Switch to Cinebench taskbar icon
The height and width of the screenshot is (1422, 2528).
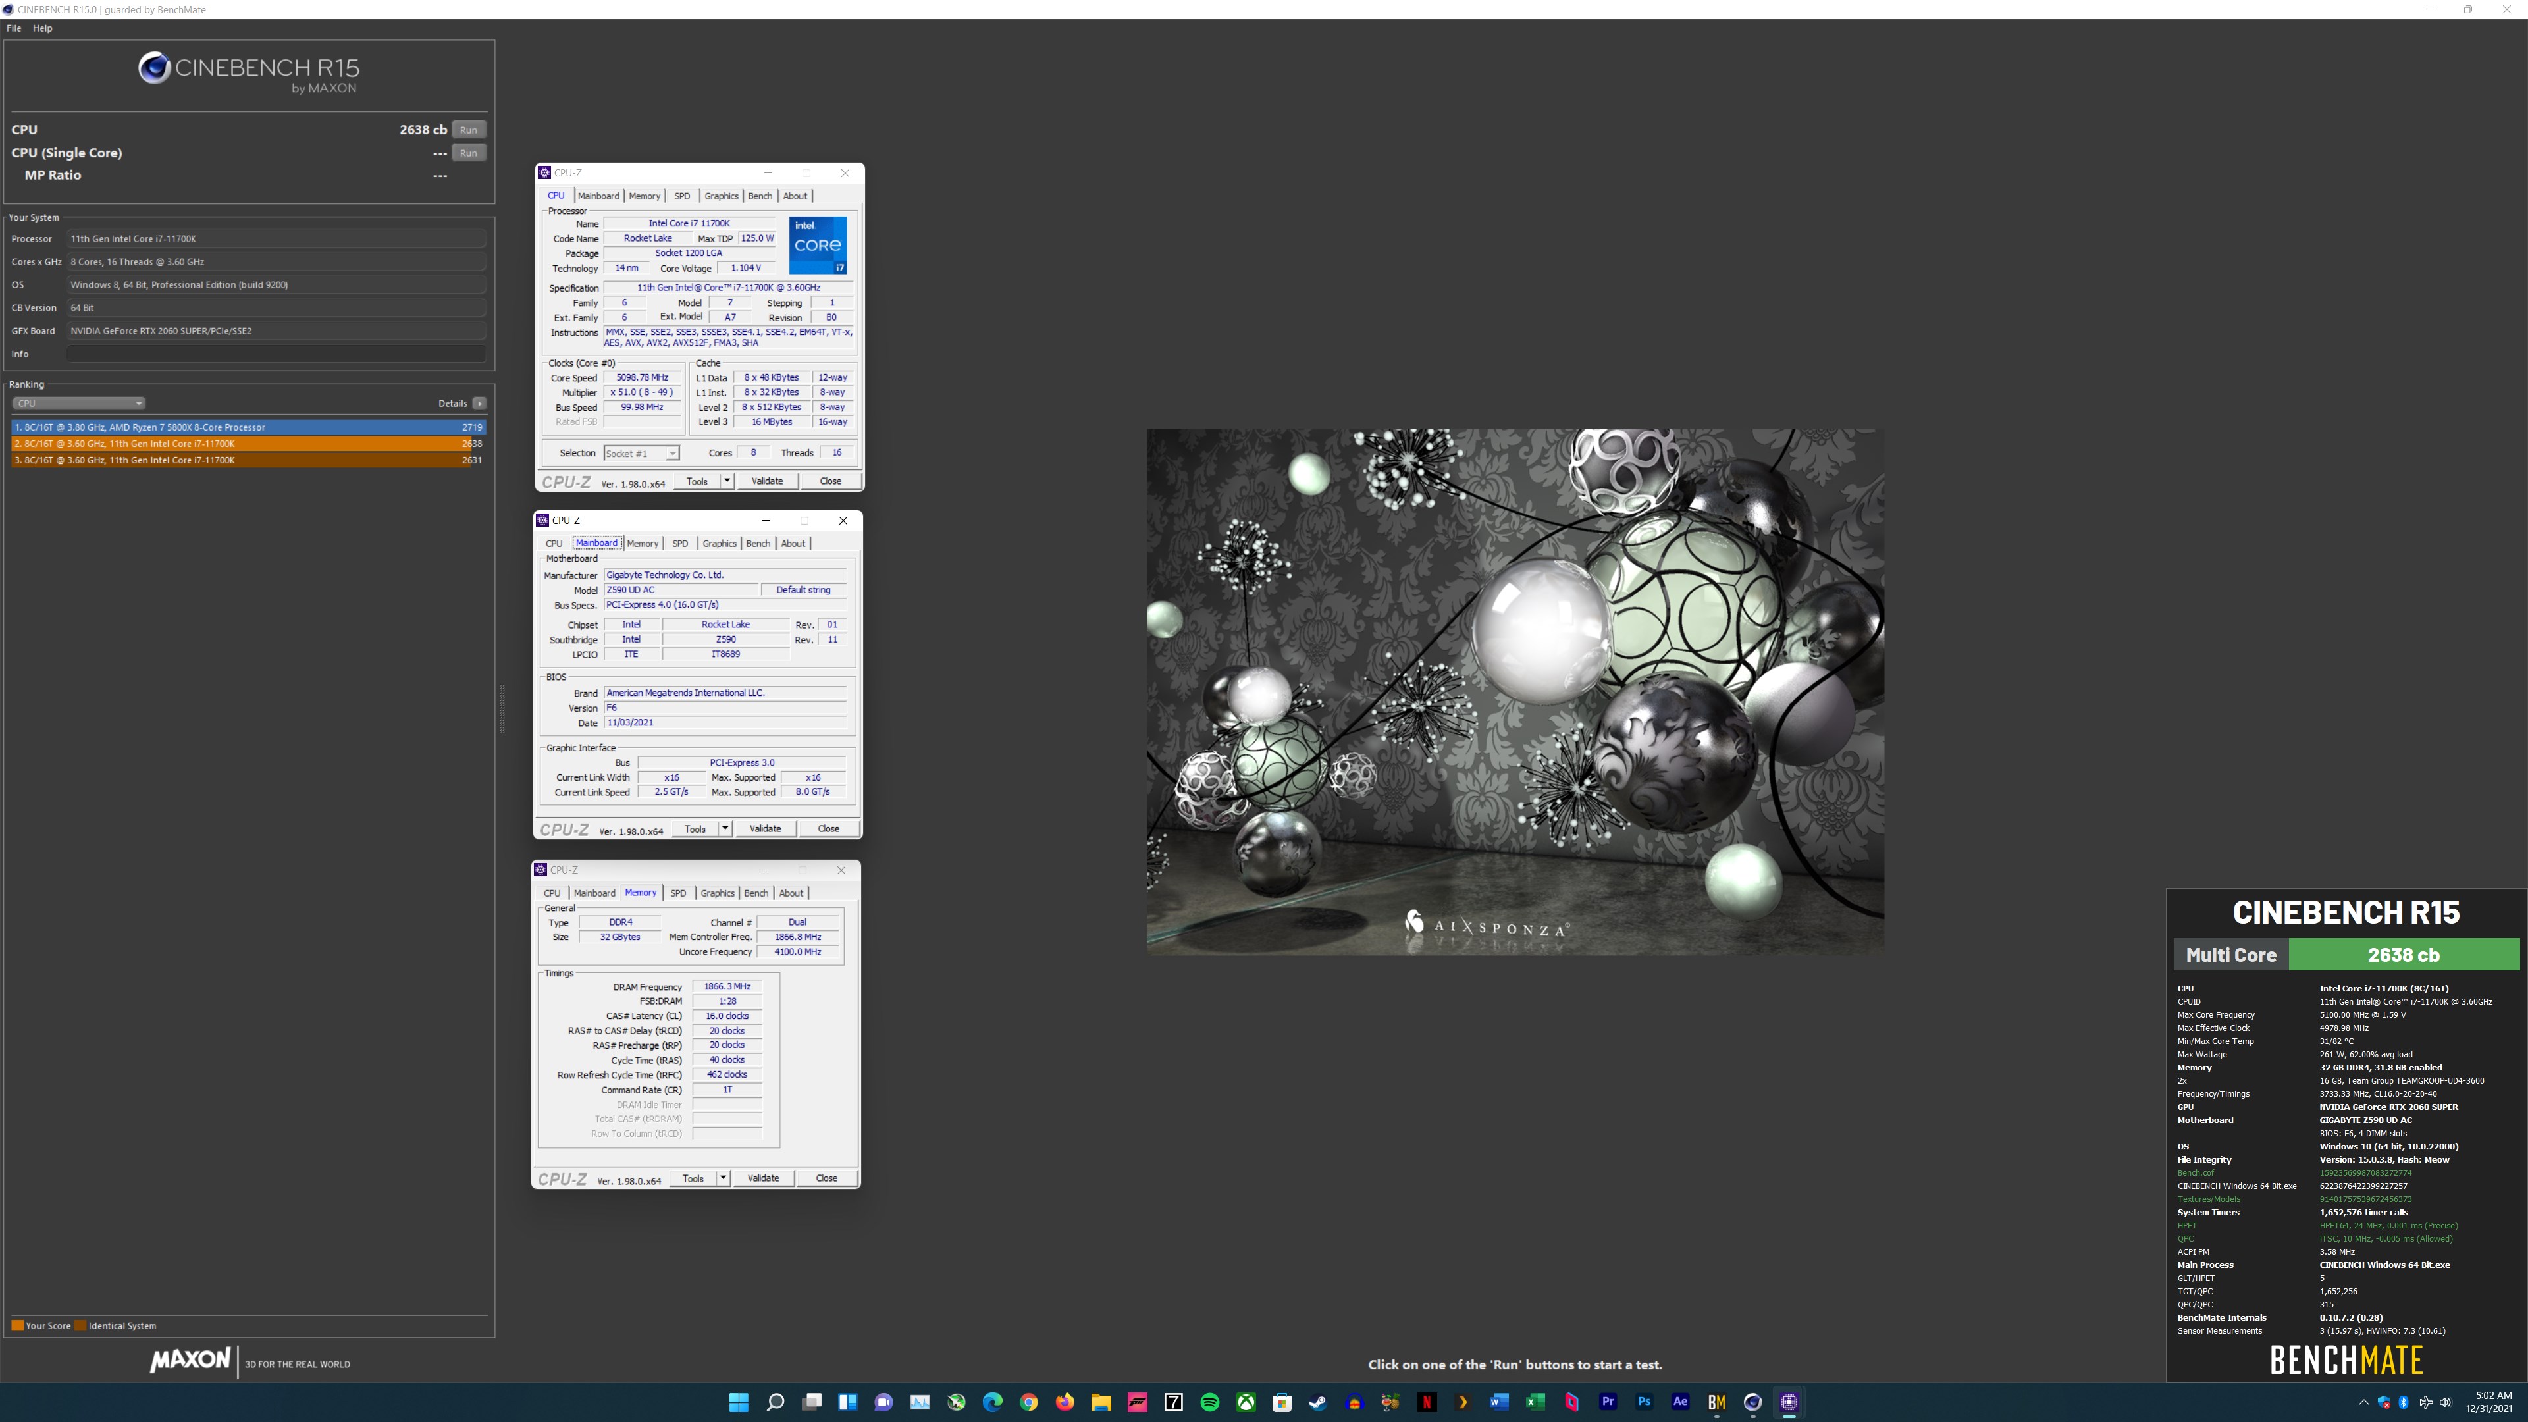pyautogui.click(x=1752, y=1402)
